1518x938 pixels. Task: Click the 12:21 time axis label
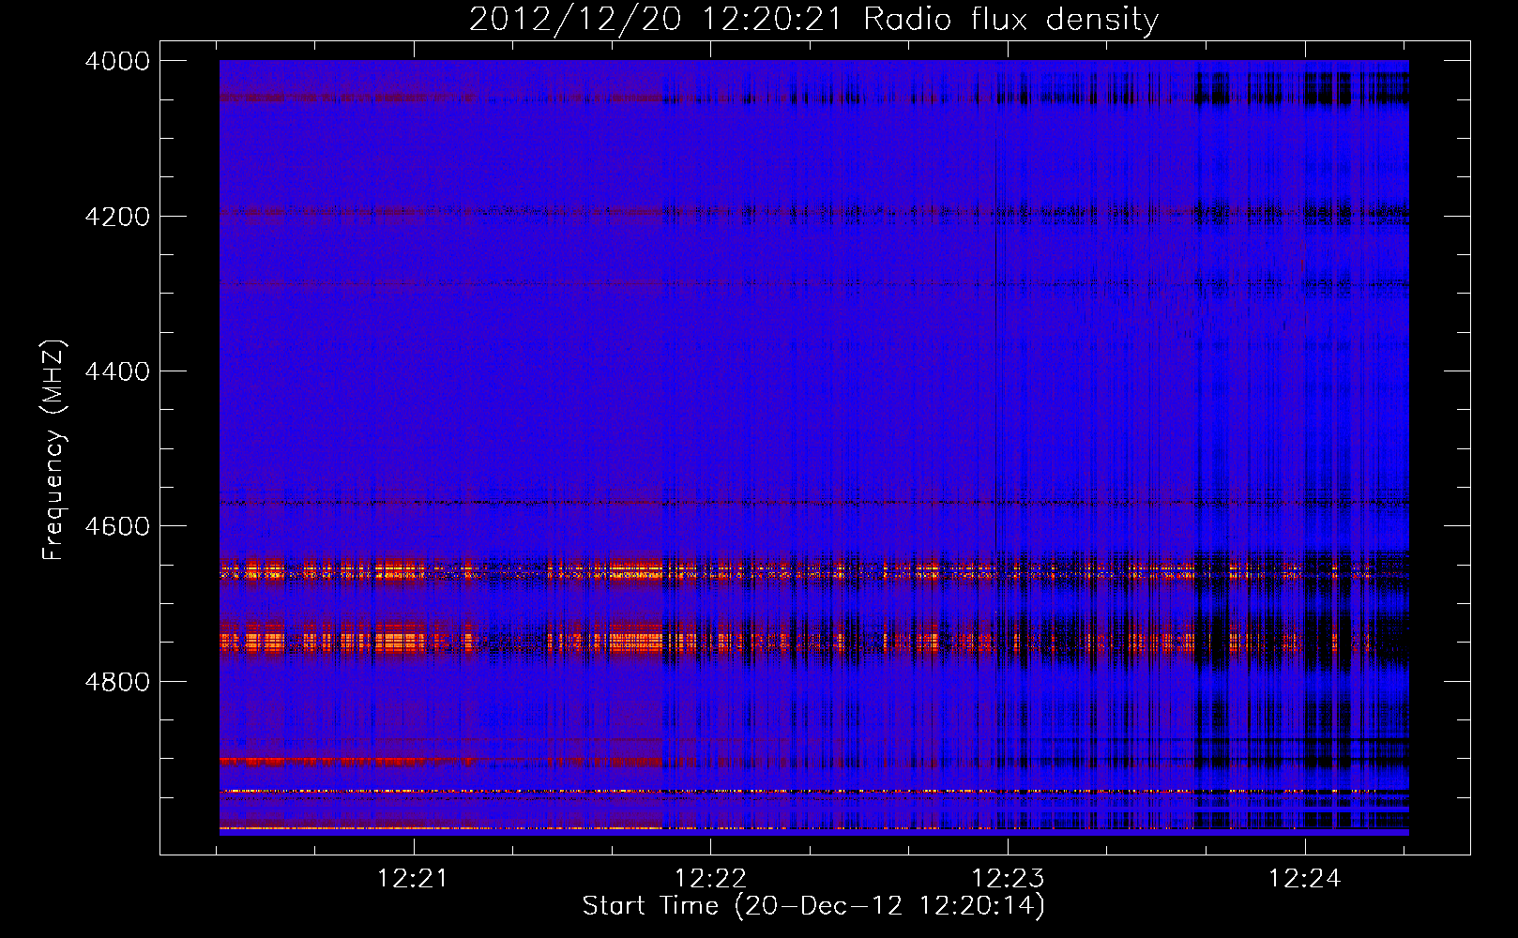413,879
